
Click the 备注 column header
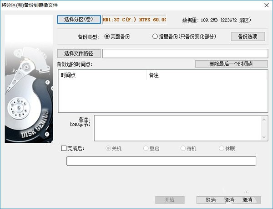pos(207,75)
